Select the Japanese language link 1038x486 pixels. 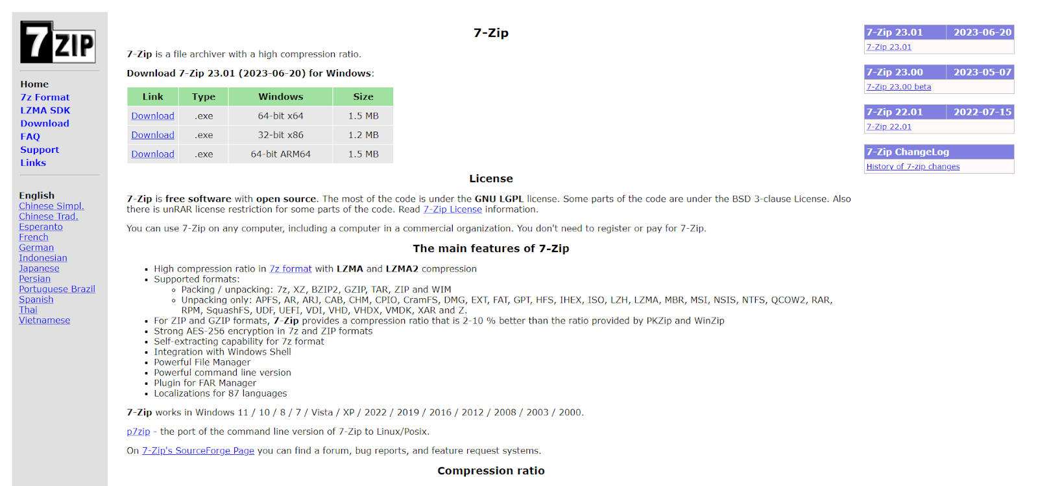[39, 268]
